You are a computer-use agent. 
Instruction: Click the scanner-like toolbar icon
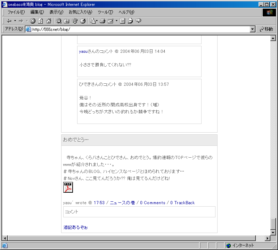130,21
